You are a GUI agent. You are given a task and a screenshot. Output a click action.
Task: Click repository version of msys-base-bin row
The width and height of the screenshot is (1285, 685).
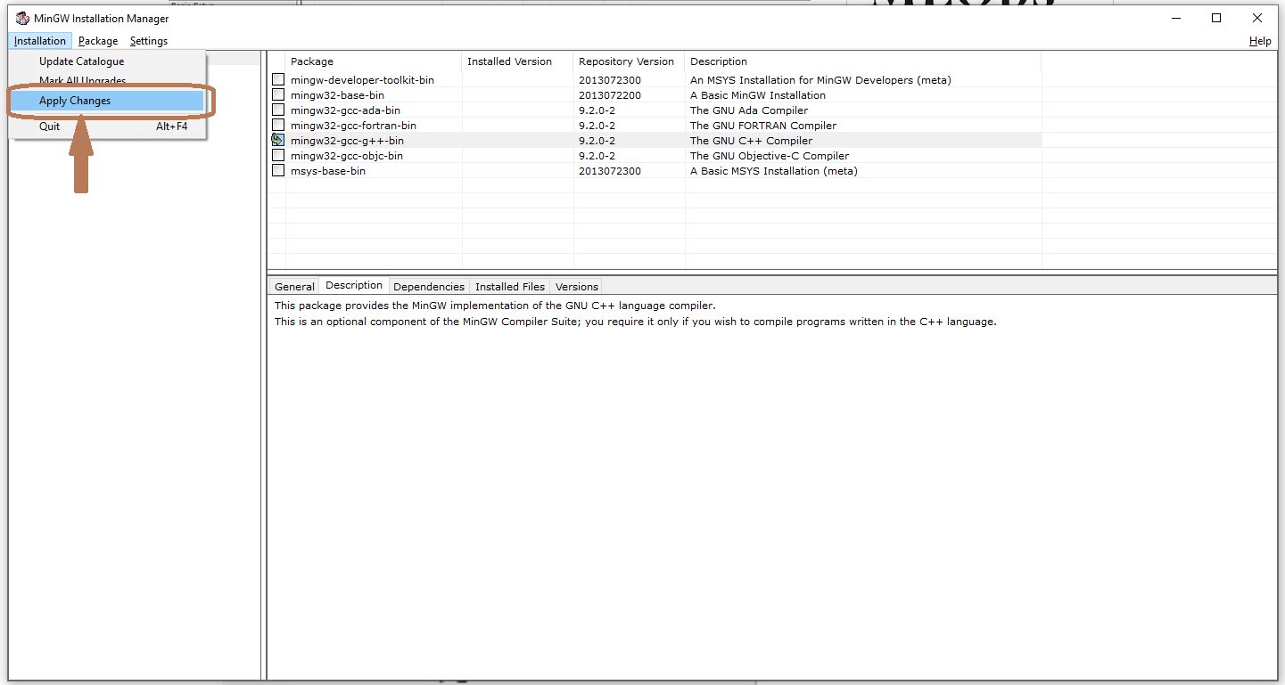[610, 171]
